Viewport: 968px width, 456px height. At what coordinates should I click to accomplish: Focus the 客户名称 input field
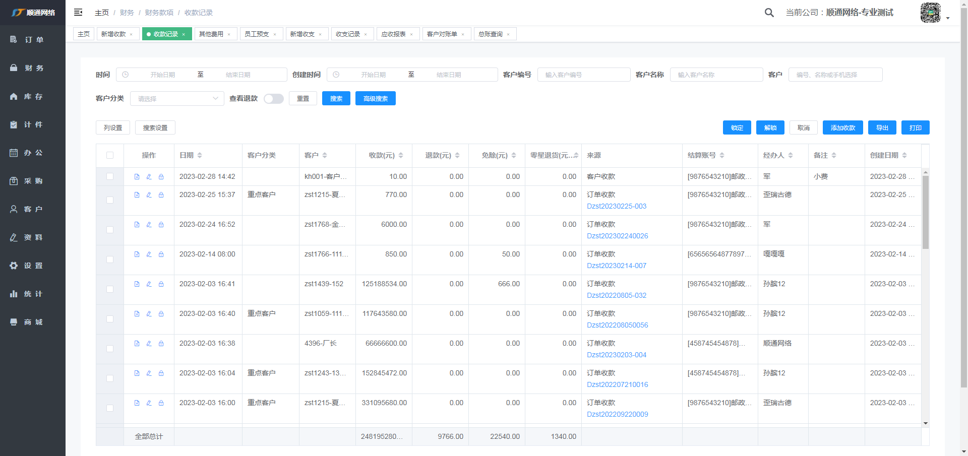(x=716, y=75)
